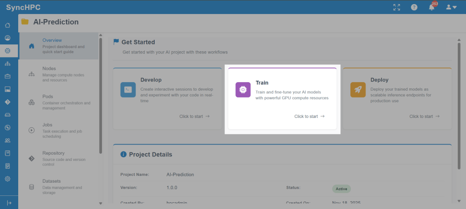Click the gear settings icon in left rail
The image size is (466, 209).
coord(8,179)
